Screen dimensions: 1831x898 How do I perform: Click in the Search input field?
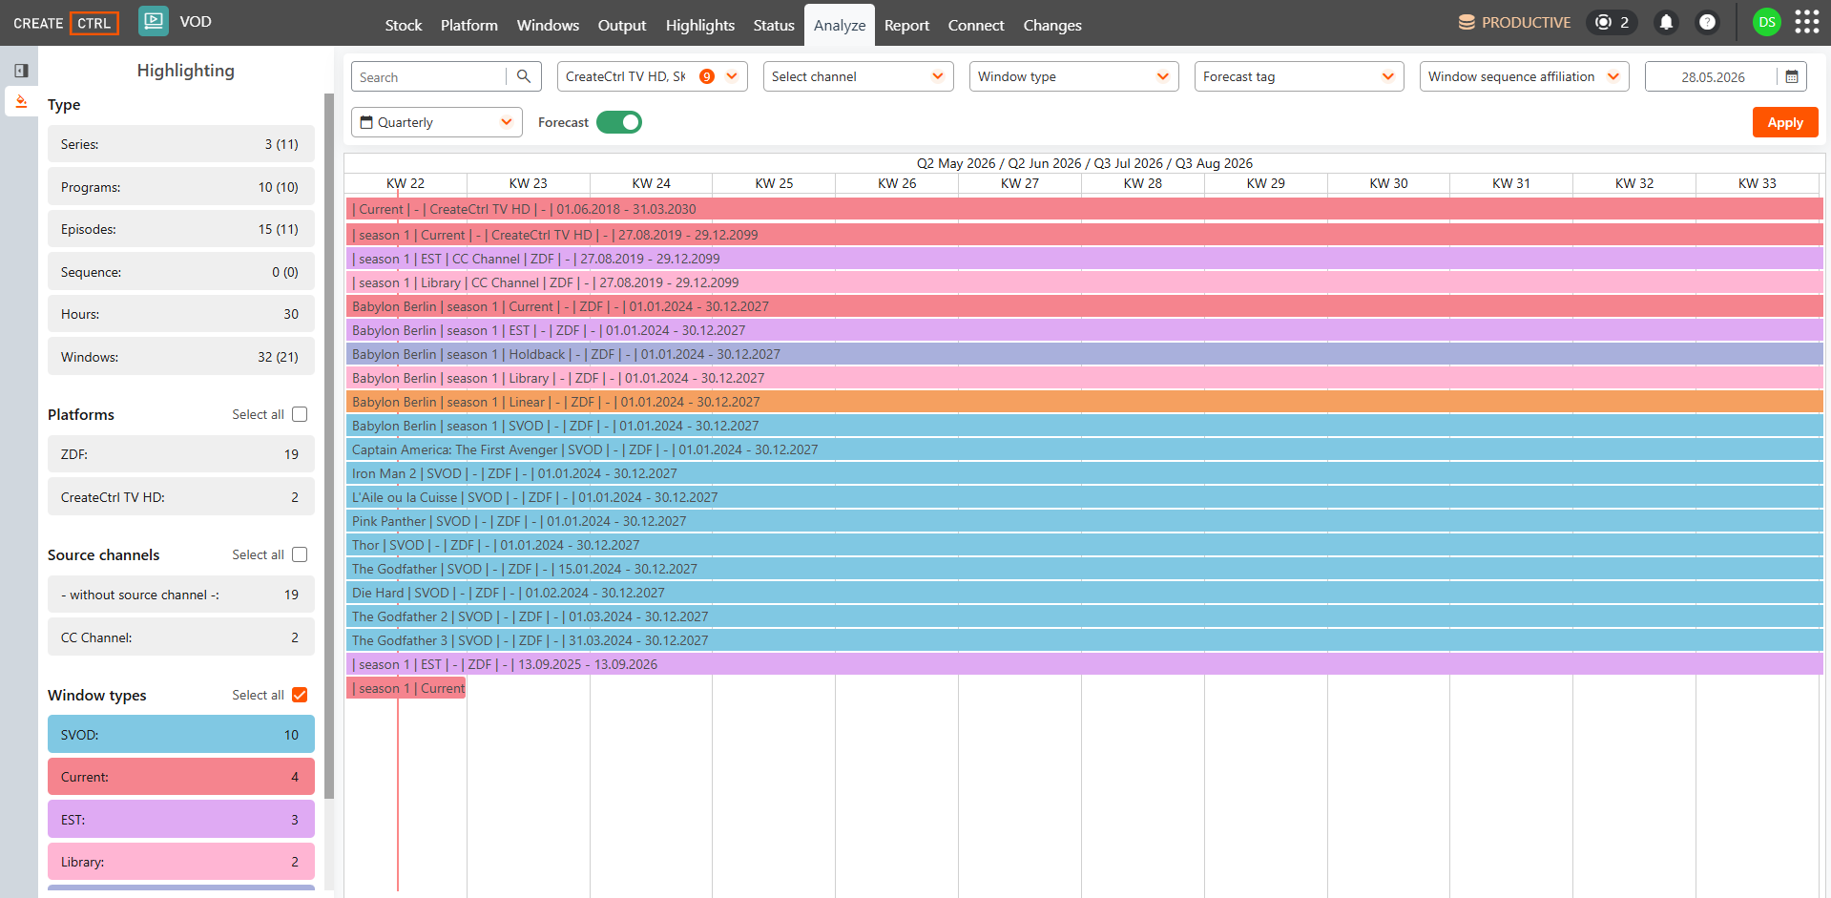click(429, 76)
